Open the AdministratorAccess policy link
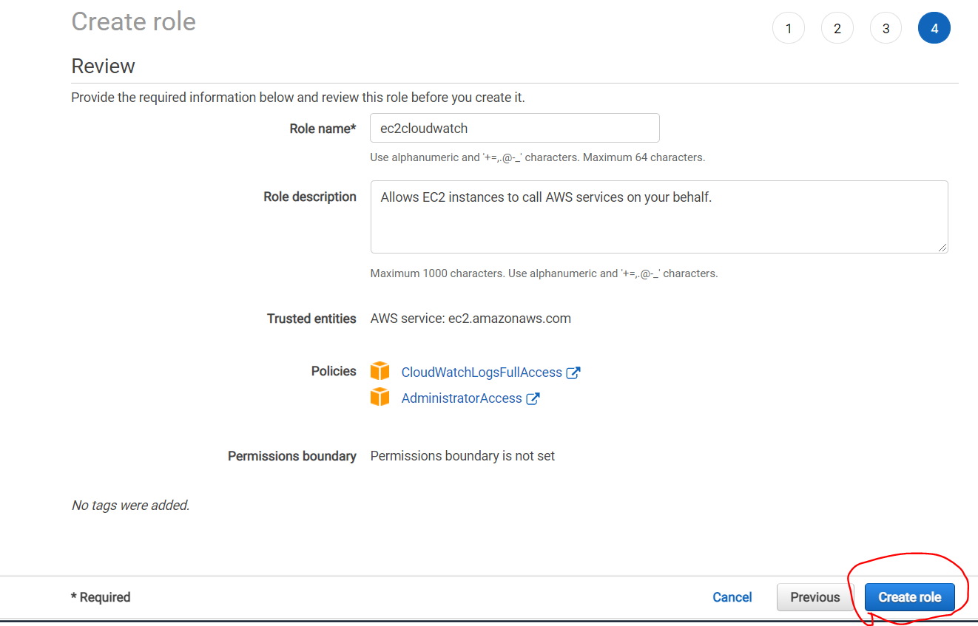 click(462, 398)
